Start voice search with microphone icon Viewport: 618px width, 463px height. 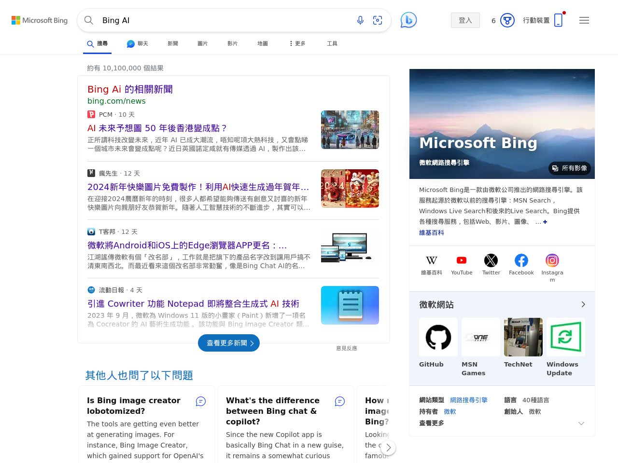[360, 20]
